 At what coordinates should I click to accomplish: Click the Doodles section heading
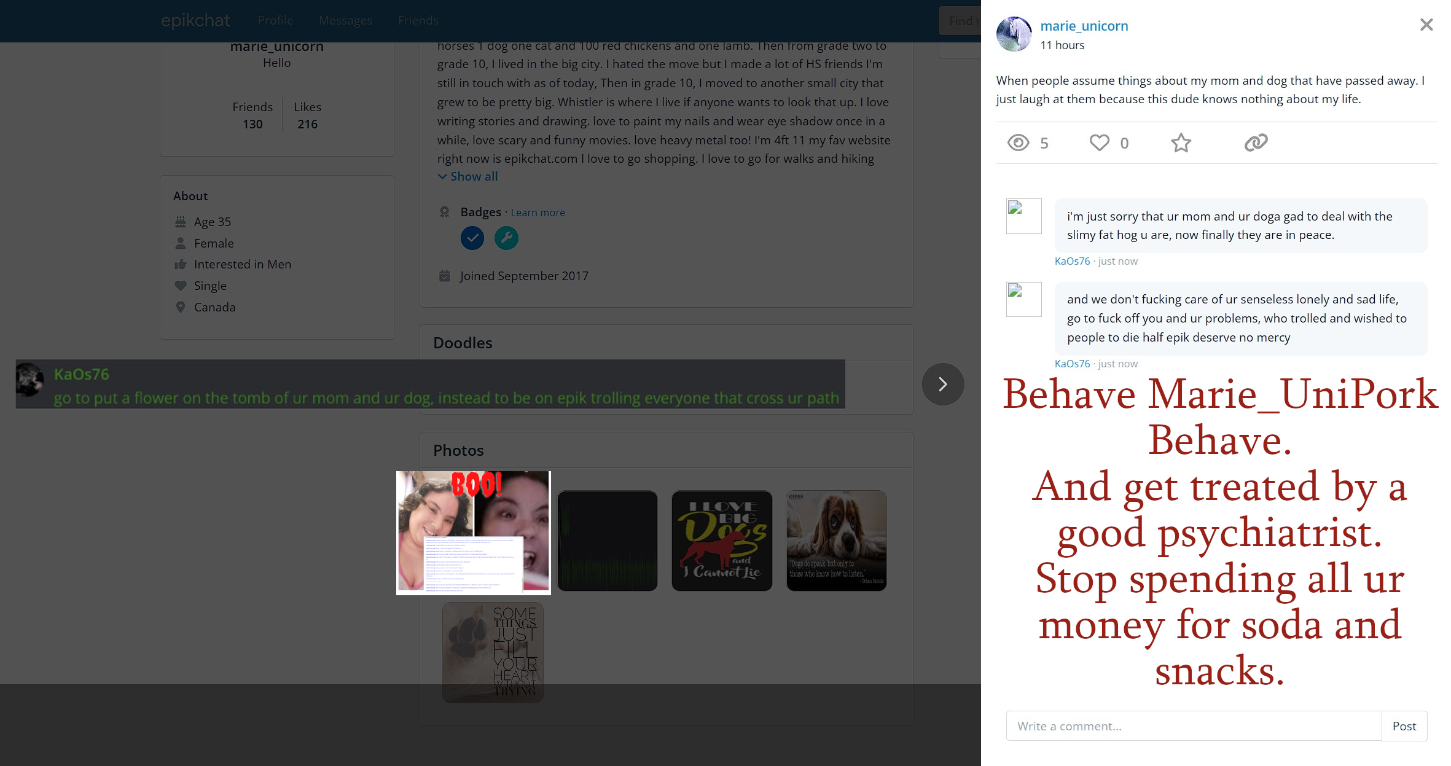click(463, 343)
